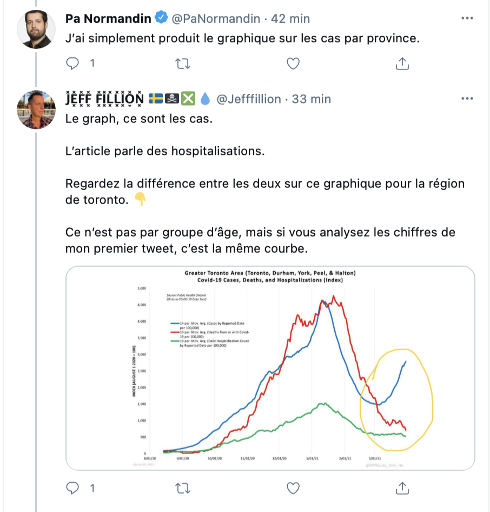This screenshot has height=512, width=490.
Task: Open the @Jefffillion handle link
Action: [249, 99]
